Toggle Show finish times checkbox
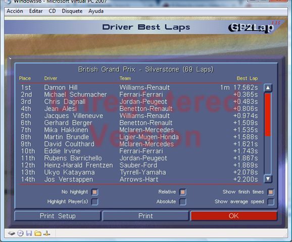The width and height of the screenshot is (292, 242). 271,192
